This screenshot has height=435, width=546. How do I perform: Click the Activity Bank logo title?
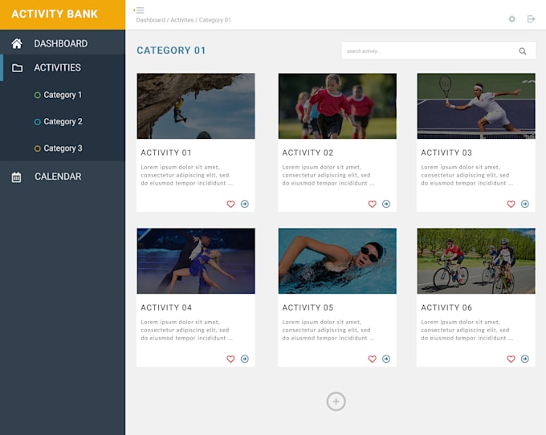pyautogui.click(x=55, y=14)
